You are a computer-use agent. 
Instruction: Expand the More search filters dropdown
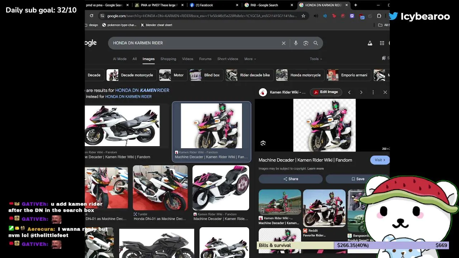point(250,59)
